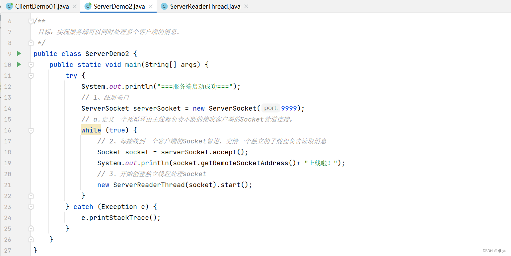Click try keyword on line 11

pos(71,76)
